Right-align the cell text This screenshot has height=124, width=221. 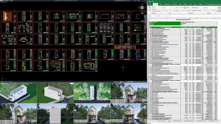click(x=185, y=10)
